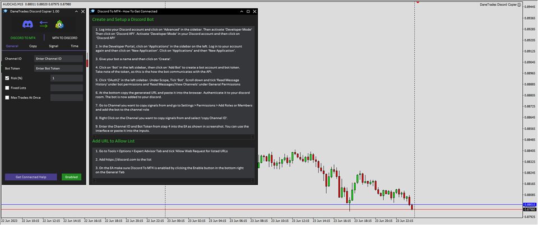Click the Fixed Lots value field
The width and height of the screenshot is (538, 225).
click(x=67, y=88)
